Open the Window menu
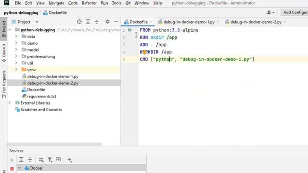The width and height of the screenshot is (308, 173). point(142,3)
